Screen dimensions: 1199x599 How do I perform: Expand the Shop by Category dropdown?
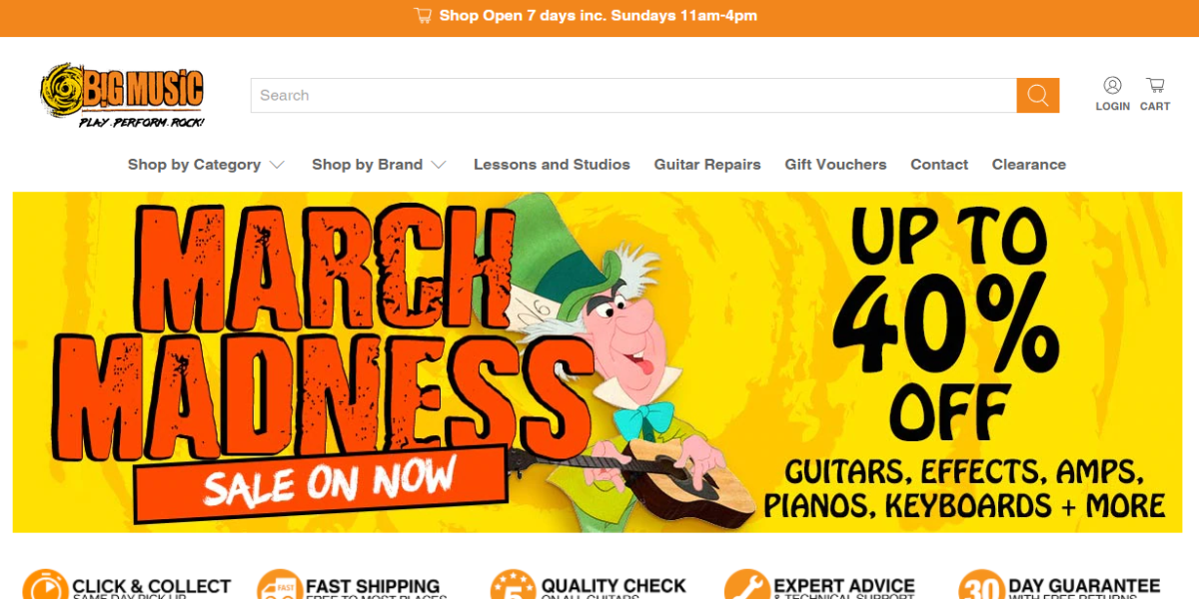click(x=206, y=165)
